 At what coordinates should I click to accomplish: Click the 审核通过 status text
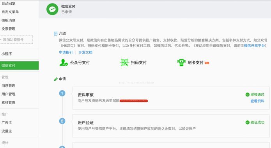[257, 95]
